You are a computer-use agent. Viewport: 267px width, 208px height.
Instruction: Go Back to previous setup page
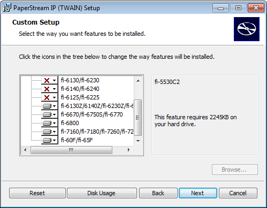[158, 193]
